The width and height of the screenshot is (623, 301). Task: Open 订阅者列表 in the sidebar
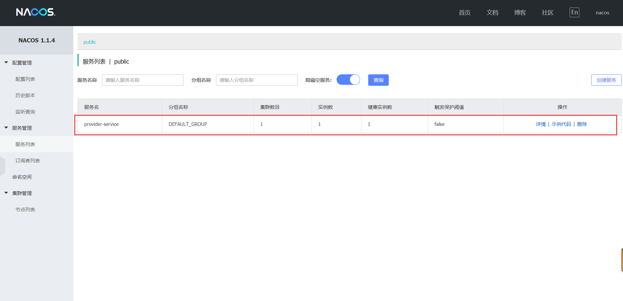(x=28, y=160)
